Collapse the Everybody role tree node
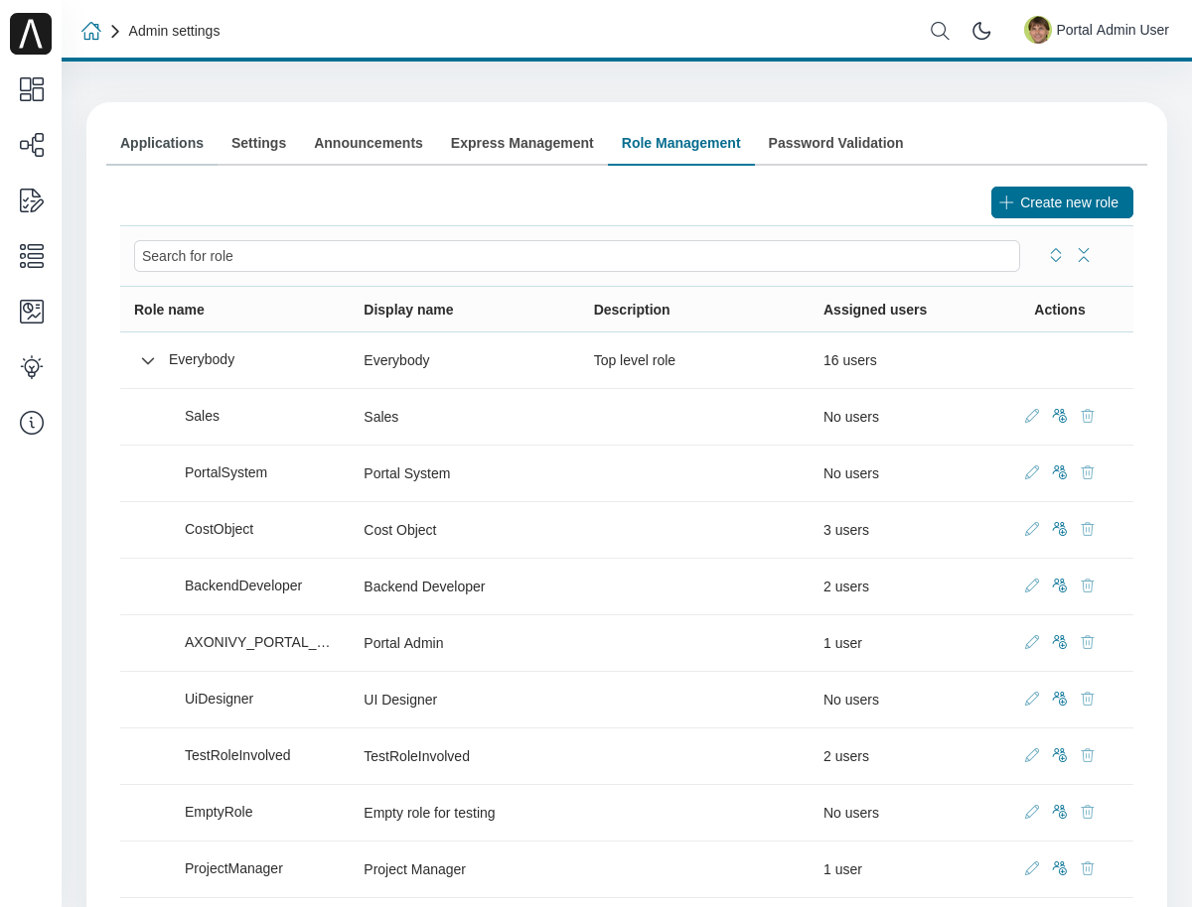The image size is (1192, 907). point(148,360)
